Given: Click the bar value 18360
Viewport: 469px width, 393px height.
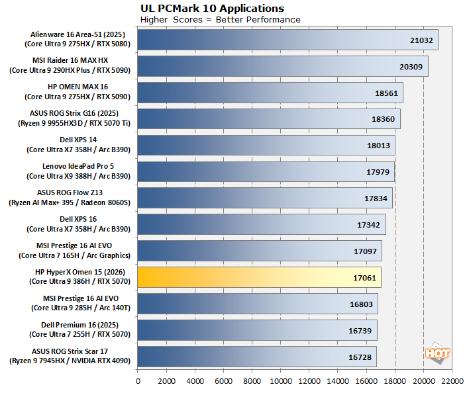Looking at the screenshot, I should (x=383, y=119).
